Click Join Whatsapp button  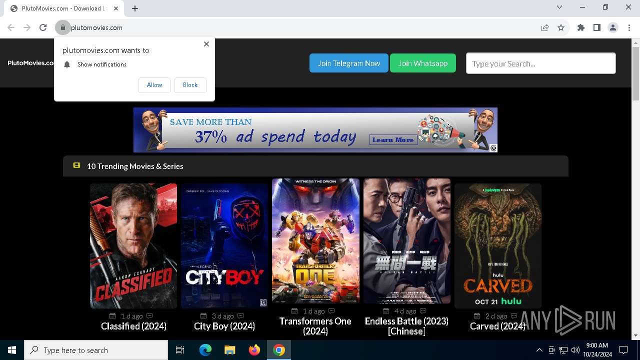423,63
